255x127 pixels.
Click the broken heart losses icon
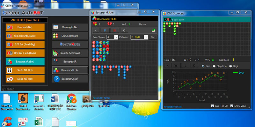pos(109,24)
